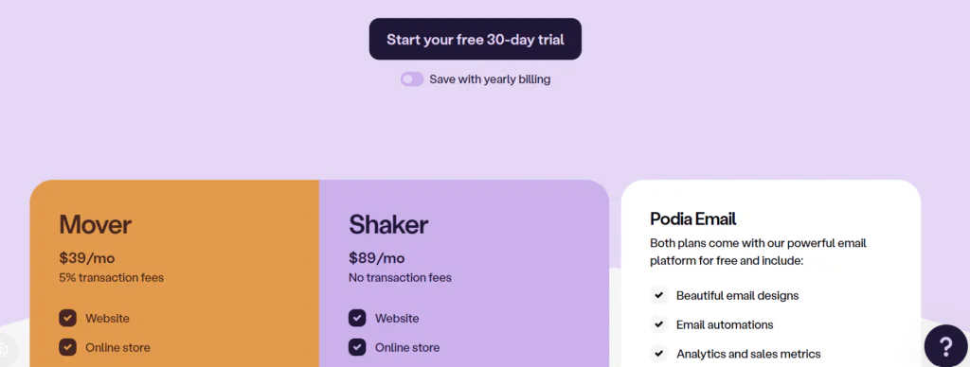The image size is (970, 367).
Task: Click the Online store checkmark under Mover
Action: point(67,347)
